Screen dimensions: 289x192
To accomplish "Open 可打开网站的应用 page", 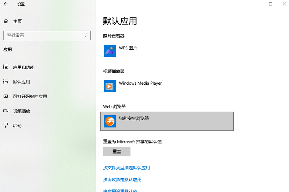I will coord(30,96).
